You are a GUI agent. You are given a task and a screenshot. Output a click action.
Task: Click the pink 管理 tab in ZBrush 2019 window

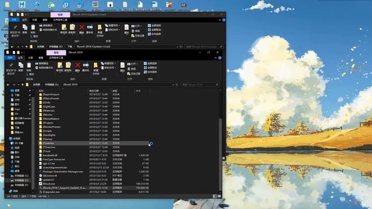[x=56, y=52]
